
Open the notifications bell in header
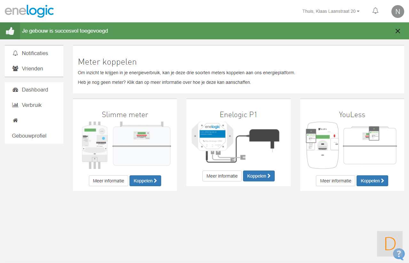coord(375,11)
